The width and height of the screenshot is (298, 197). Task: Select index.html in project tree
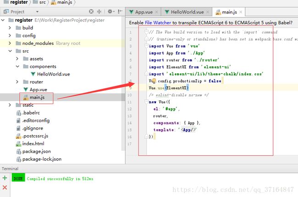(x=33, y=143)
